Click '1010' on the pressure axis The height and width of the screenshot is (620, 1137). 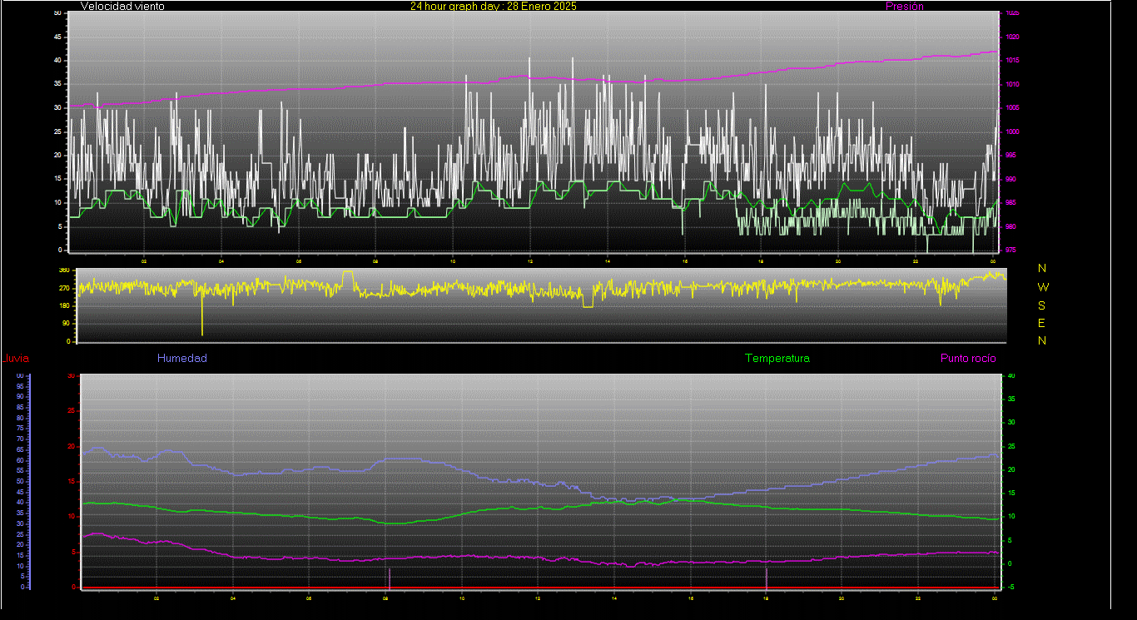point(1012,85)
